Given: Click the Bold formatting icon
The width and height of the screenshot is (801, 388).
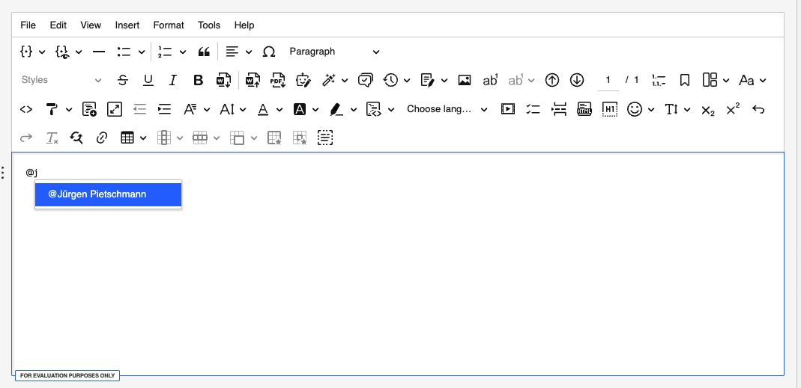Looking at the screenshot, I should [198, 80].
